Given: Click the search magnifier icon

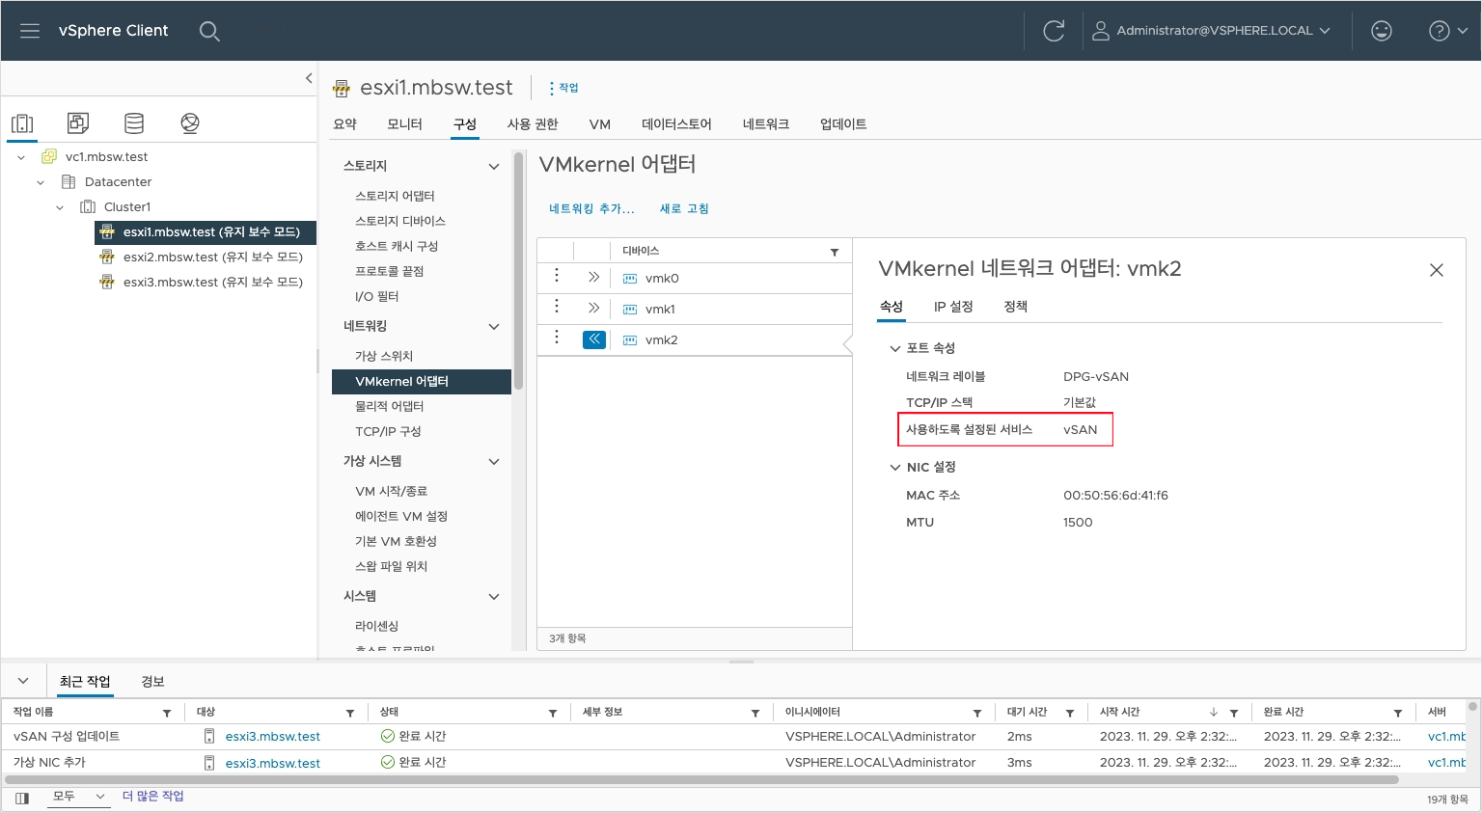Looking at the screenshot, I should tap(209, 31).
